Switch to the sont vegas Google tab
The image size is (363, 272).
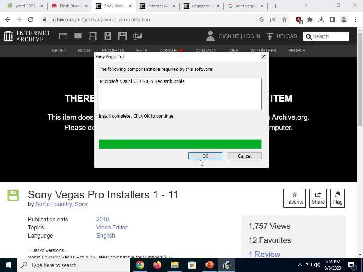point(245,6)
